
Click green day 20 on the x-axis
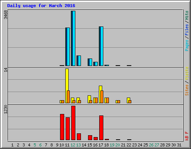tap(118, 145)
